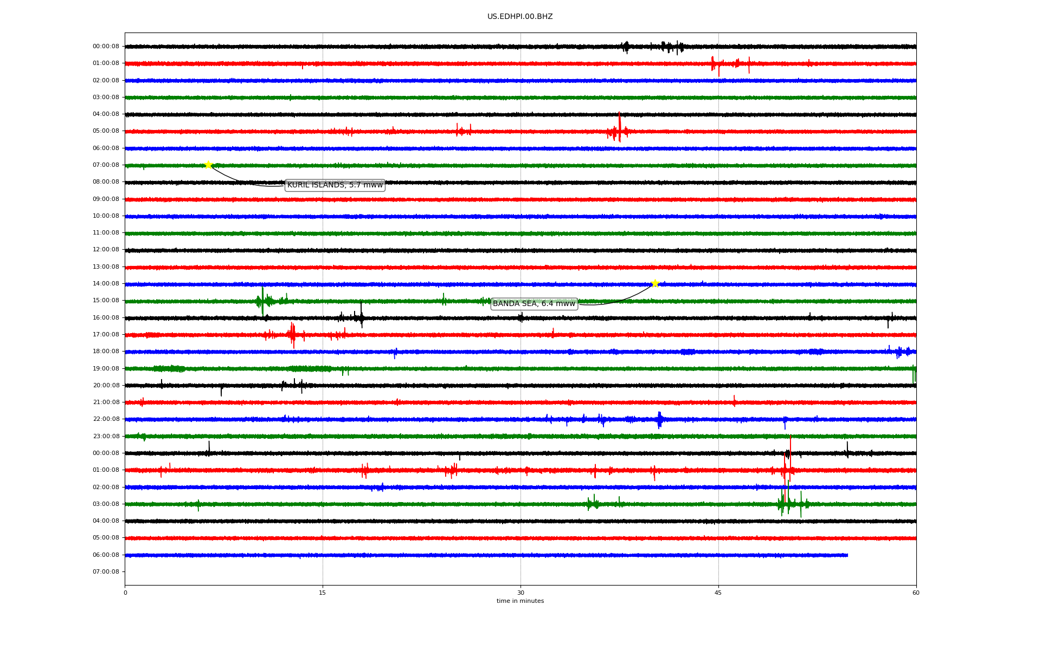Click the 0 minute x-axis tick label
Image resolution: width=1041 pixels, height=650 pixels.
pos(125,593)
